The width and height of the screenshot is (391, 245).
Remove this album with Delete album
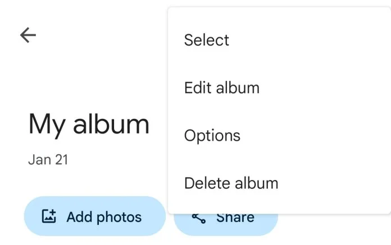pos(279,183)
